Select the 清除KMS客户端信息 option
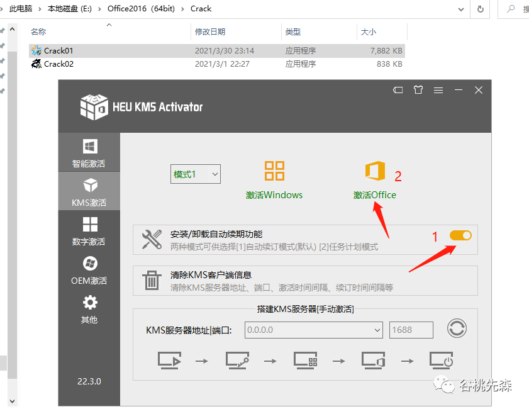The height and width of the screenshot is (409, 529). [305, 281]
